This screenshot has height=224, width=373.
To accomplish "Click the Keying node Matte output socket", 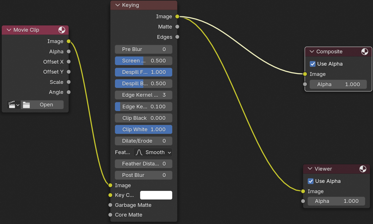I will tap(177, 27).
